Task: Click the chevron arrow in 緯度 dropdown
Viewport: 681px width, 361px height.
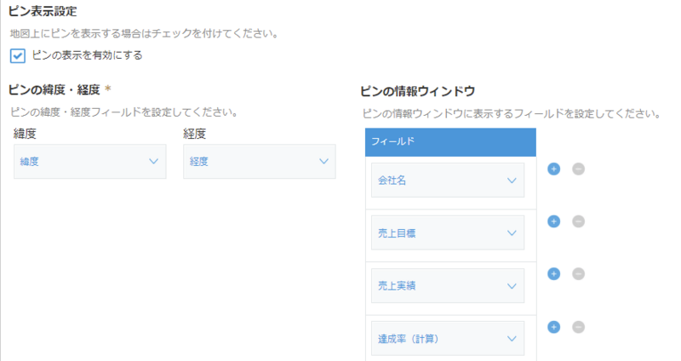Action: pyautogui.click(x=153, y=162)
